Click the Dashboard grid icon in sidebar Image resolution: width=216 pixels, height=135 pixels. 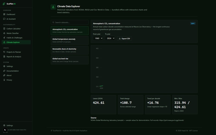[4, 14]
